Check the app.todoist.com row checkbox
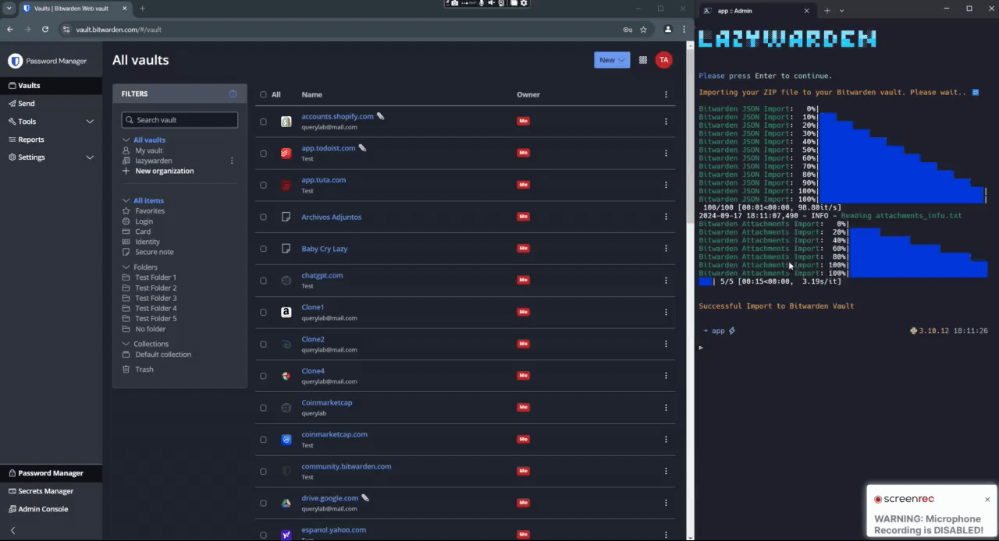 263,154
